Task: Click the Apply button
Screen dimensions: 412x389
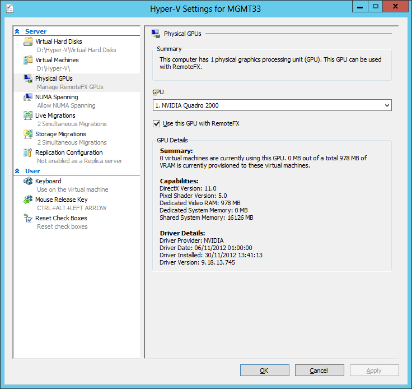Action: [374, 371]
